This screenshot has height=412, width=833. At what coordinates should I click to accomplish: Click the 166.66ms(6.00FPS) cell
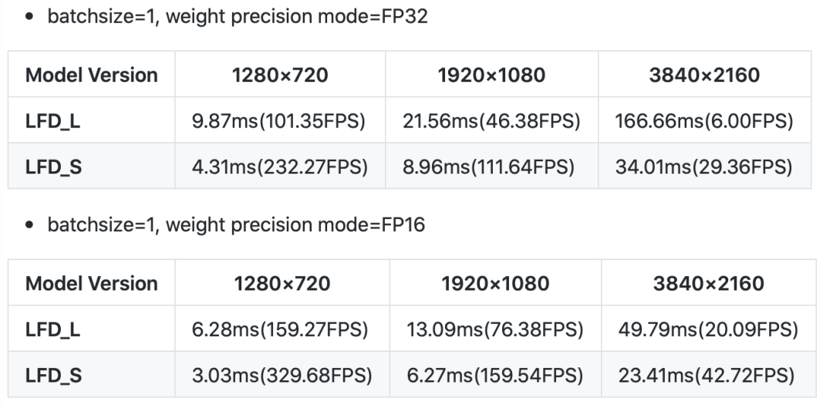(x=705, y=122)
